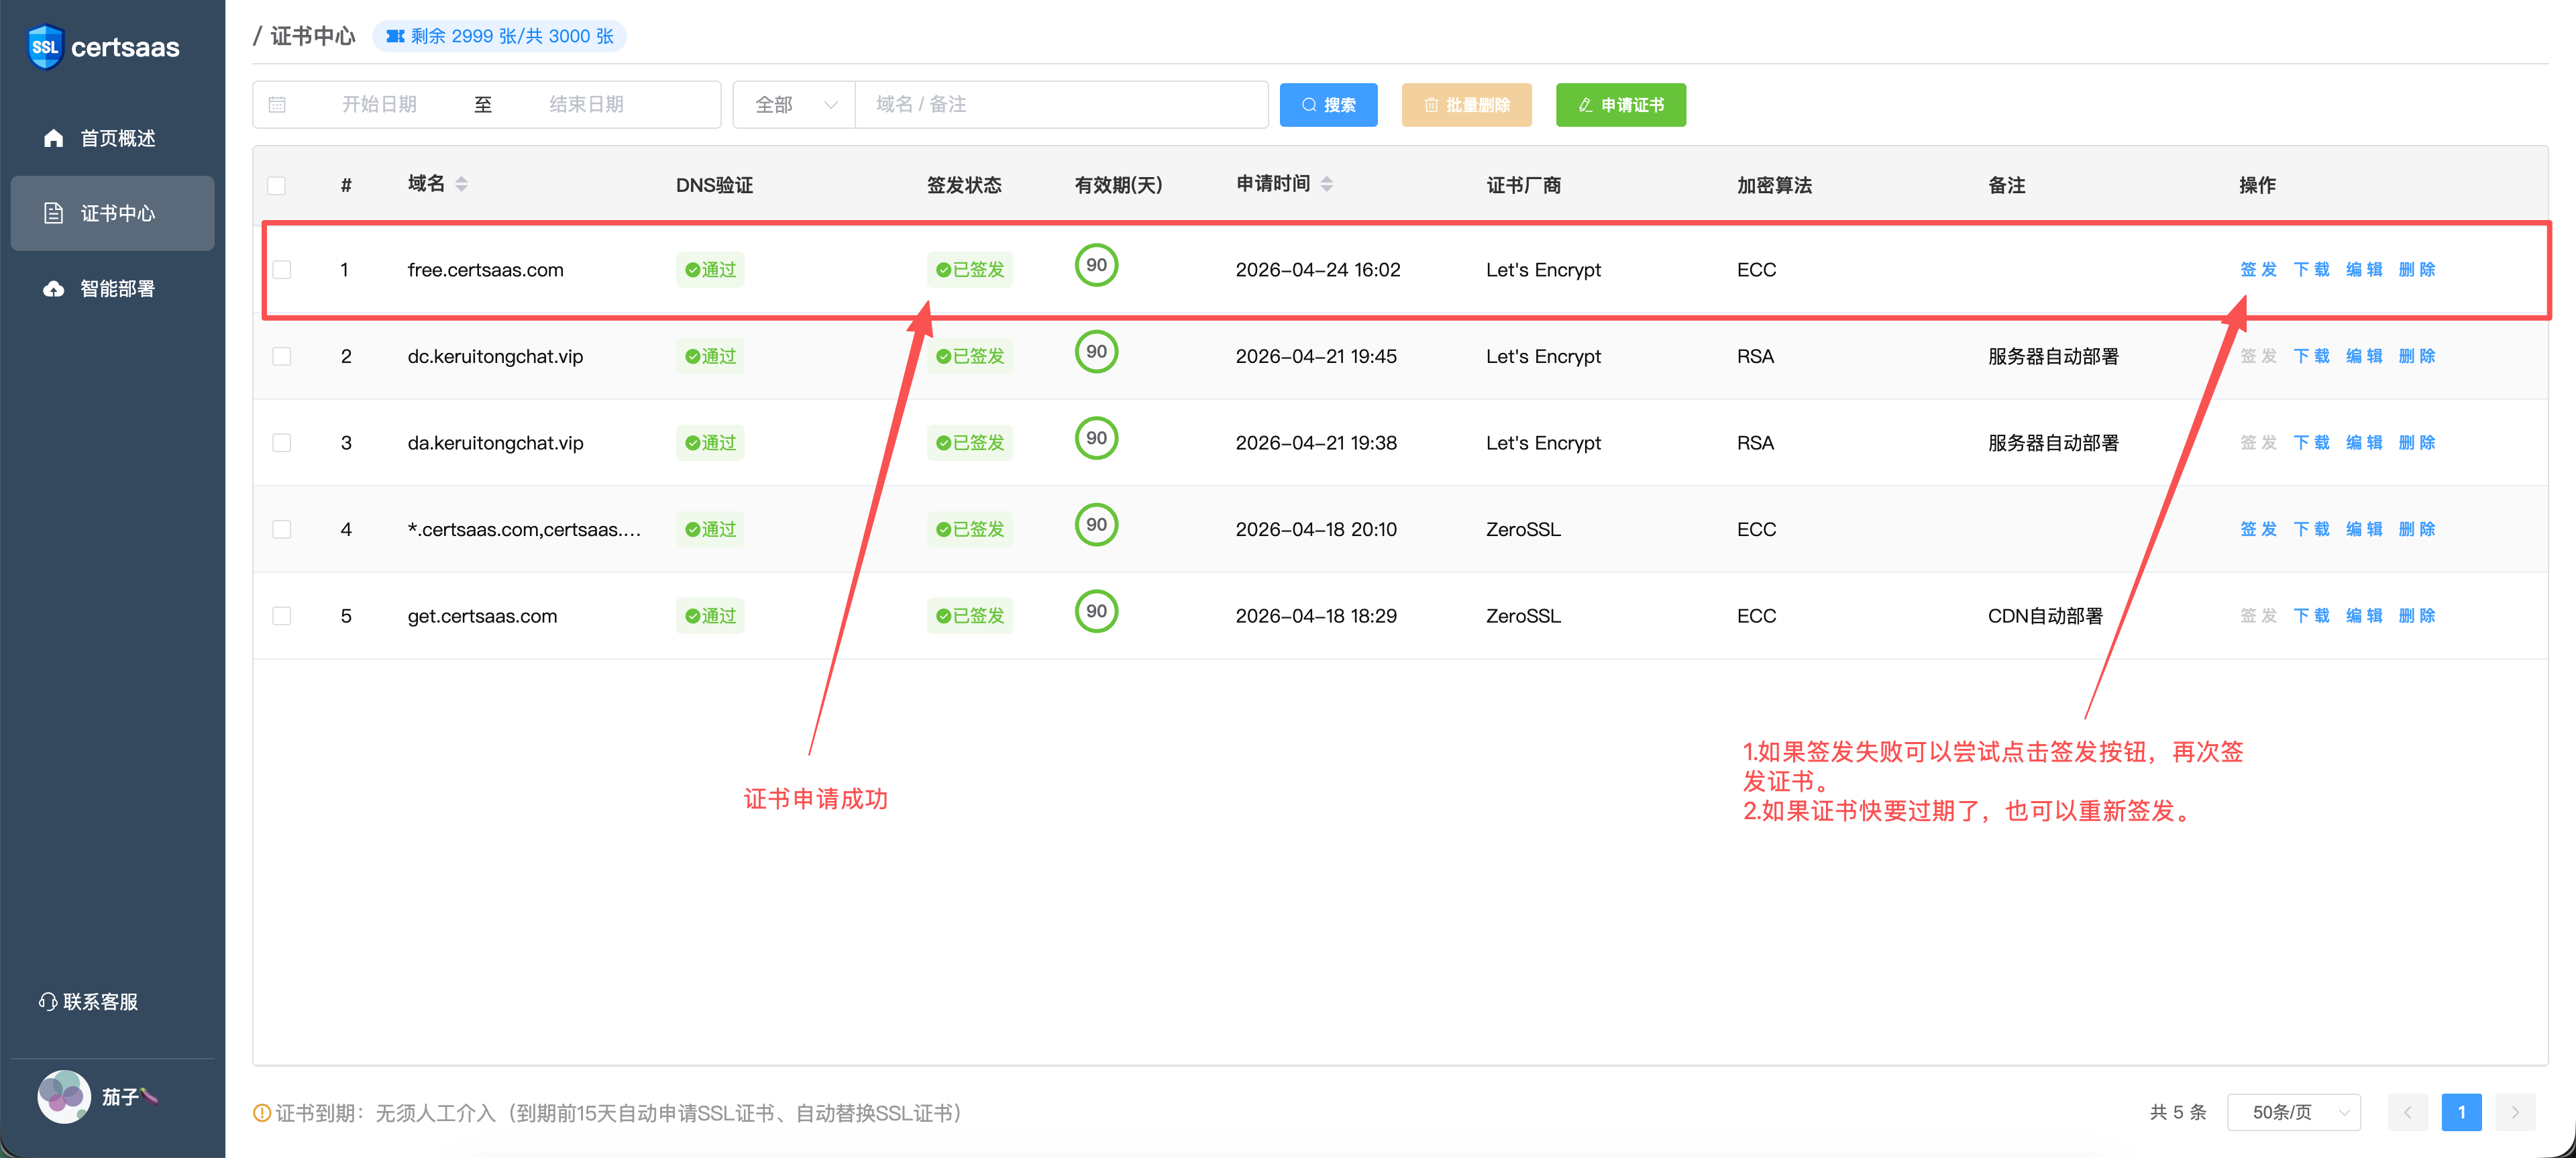
Task: Click the 90-day circle for dc.keruitongchat.vip
Action: [1096, 352]
